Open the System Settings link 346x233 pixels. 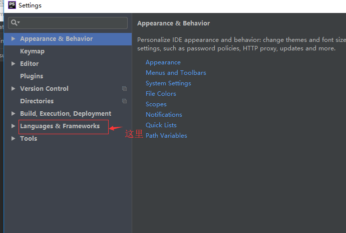point(168,83)
